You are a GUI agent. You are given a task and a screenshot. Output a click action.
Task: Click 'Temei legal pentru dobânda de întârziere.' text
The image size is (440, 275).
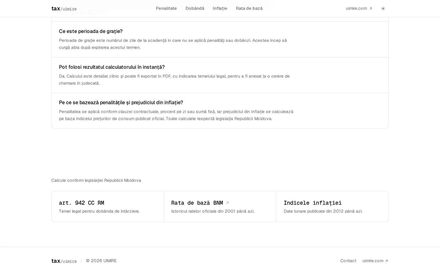click(99, 211)
